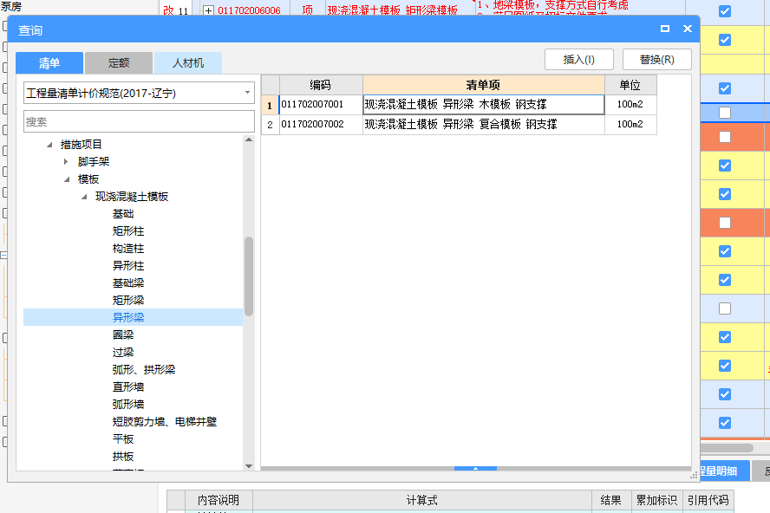Click the 清单项 column header
This screenshot has height=513, width=770.
[483, 85]
